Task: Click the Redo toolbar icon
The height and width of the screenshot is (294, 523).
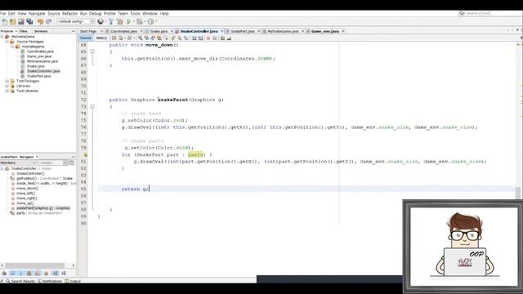Action: pos(49,22)
